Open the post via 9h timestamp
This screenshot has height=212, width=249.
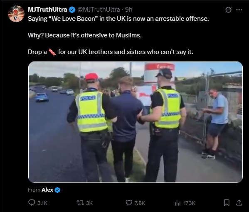[x=128, y=10]
